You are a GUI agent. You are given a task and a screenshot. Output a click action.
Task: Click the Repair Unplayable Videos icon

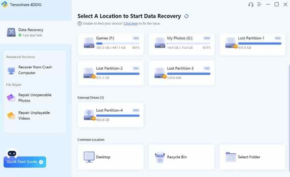pyautogui.click(x=11, y=115)
